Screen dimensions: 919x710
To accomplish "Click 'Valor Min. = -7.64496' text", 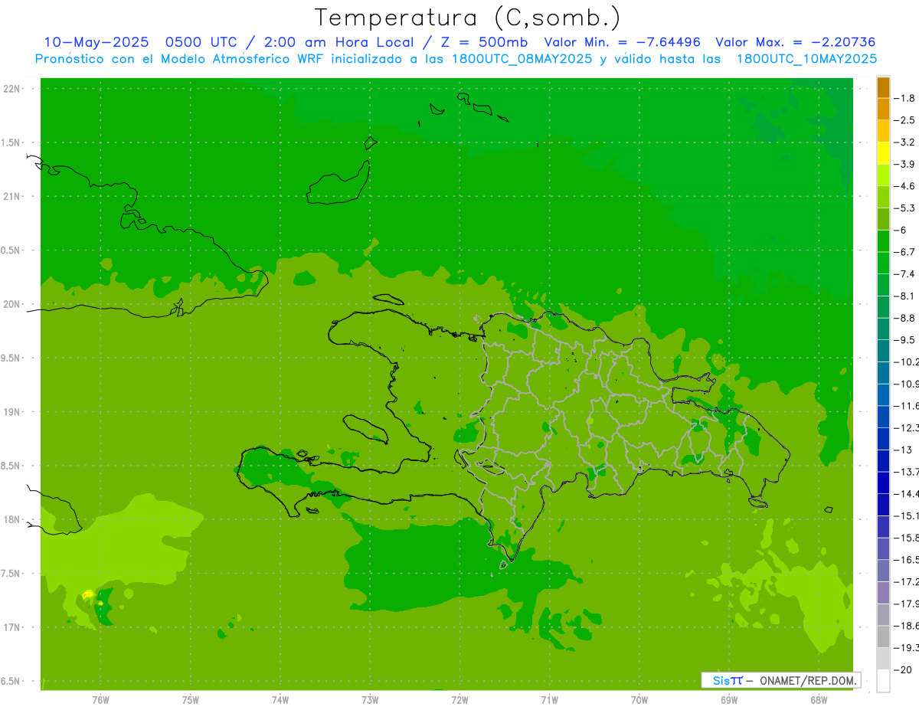I will tap(622, 43).
